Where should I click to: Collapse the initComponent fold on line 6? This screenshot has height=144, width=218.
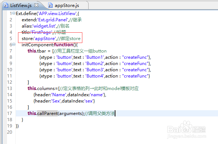(14, 44)
